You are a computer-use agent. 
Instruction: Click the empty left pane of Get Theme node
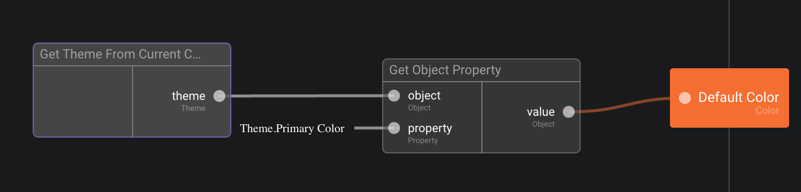coord(83,101)
